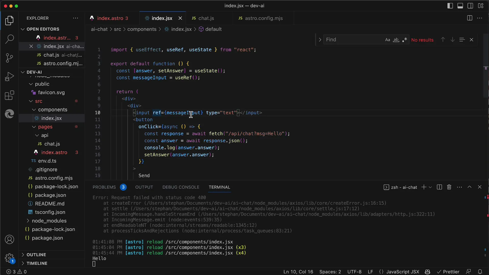
Task: Create a new terminal with plus icon
Action: (x=423, y=187)
